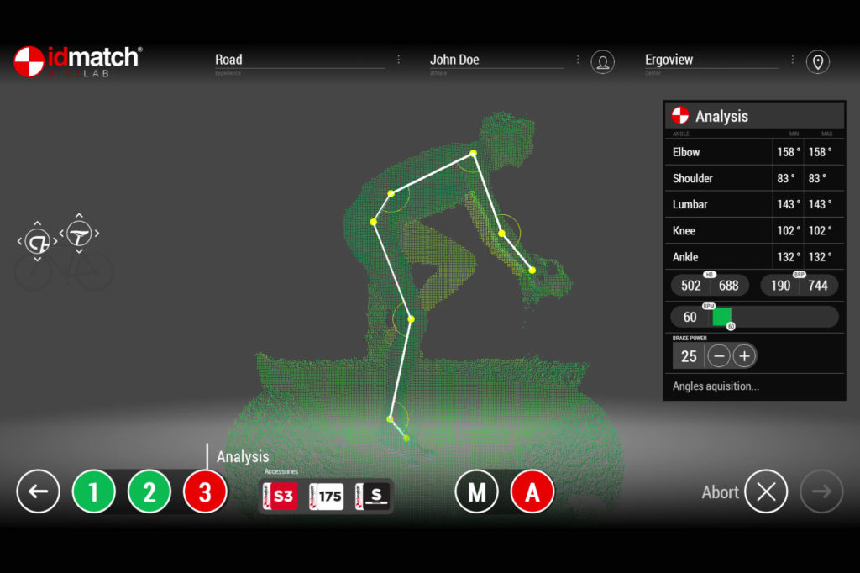Go to step 1
This screenshot has height=573, width=860.
(94, 492)
